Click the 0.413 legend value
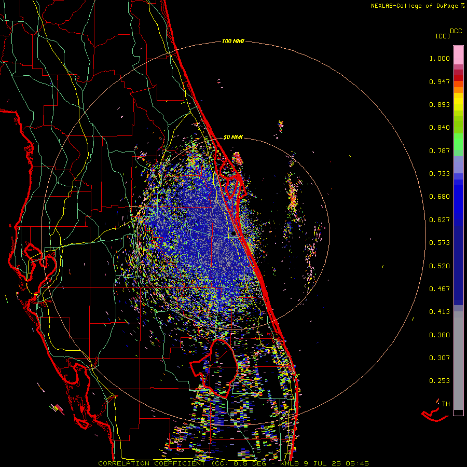467x467 pixels. (x=439, y=312)
